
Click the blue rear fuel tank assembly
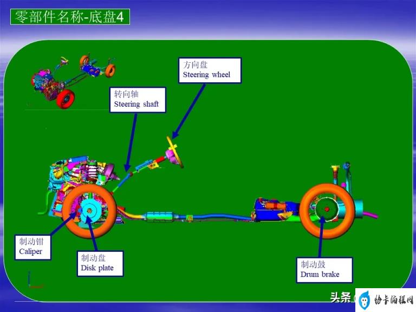pos(276,210)
